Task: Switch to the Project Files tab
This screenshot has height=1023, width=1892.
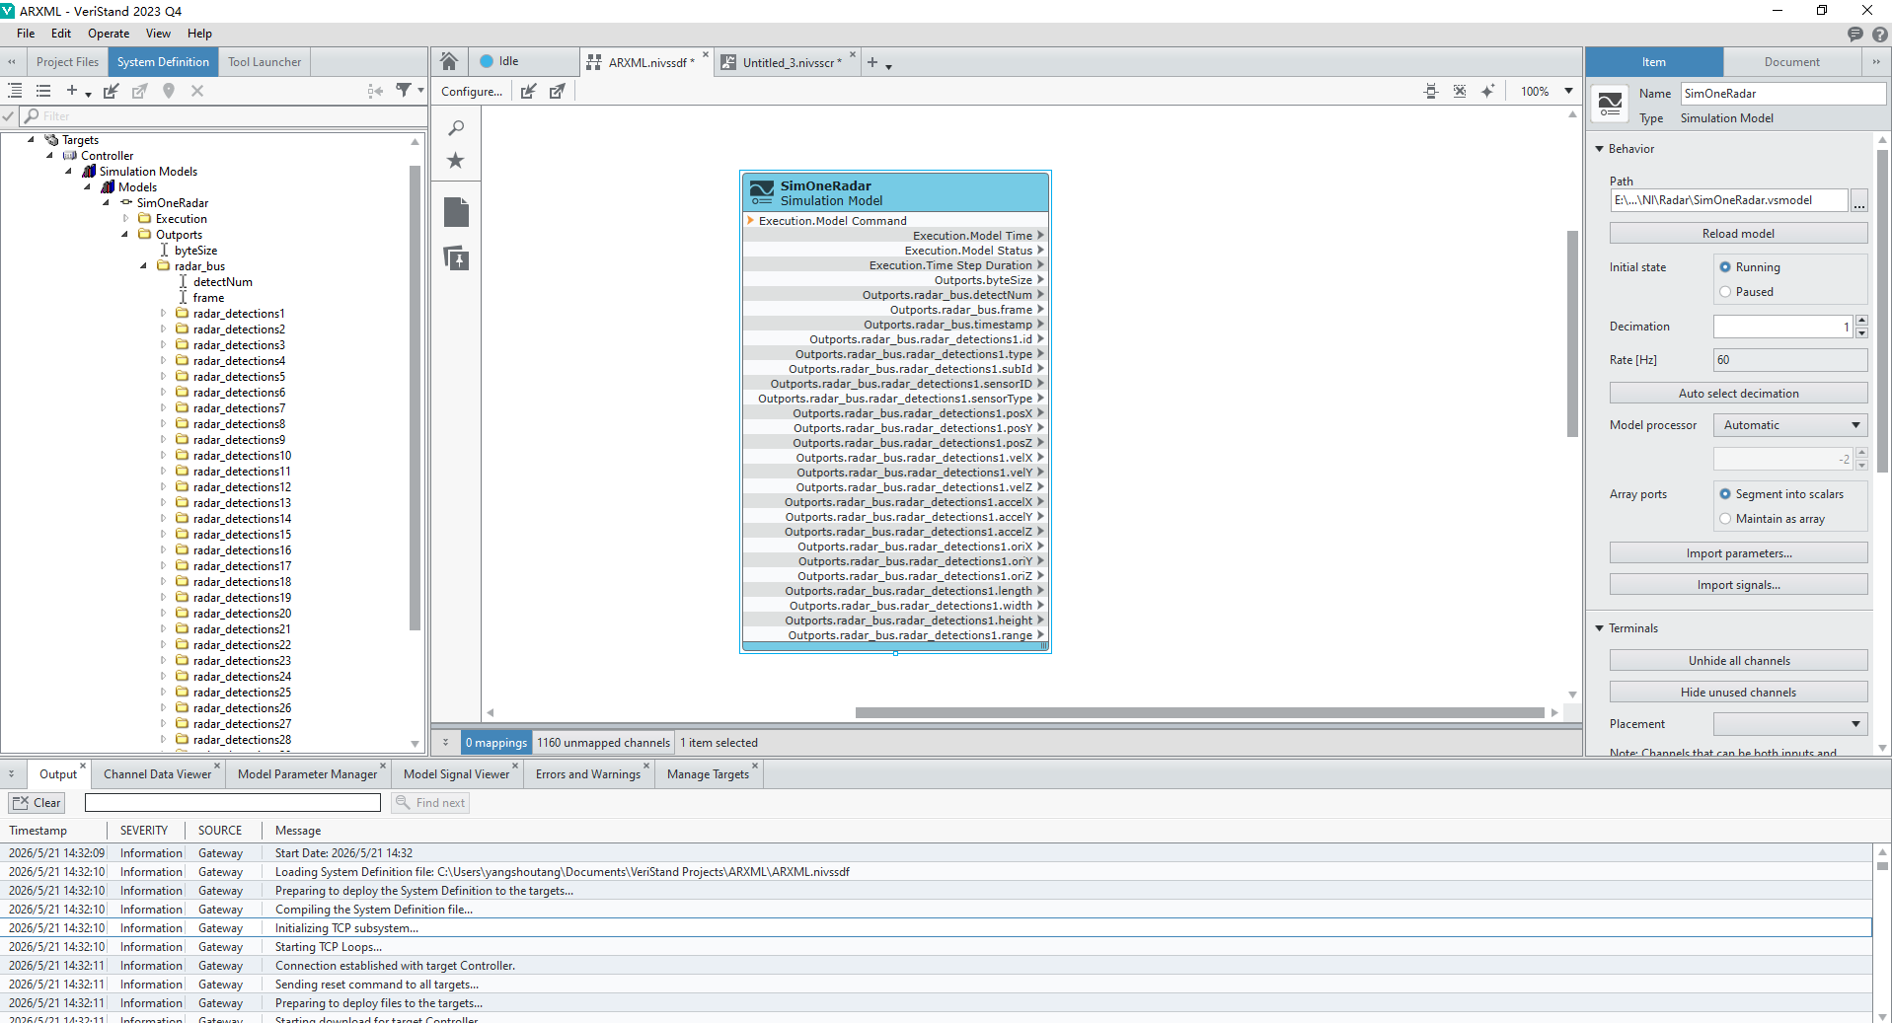Action: click(x=67, y=62)
